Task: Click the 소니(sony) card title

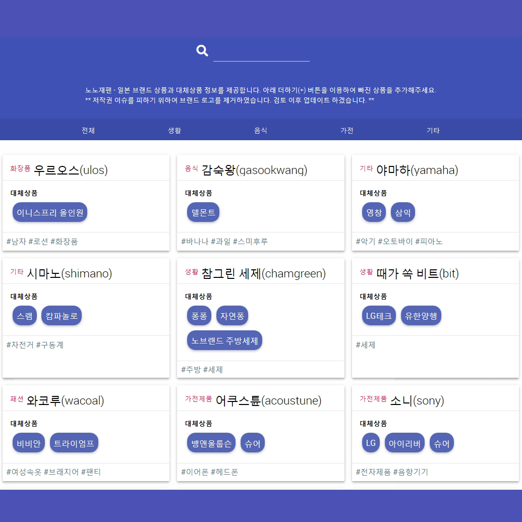Action: click(417, 400)
